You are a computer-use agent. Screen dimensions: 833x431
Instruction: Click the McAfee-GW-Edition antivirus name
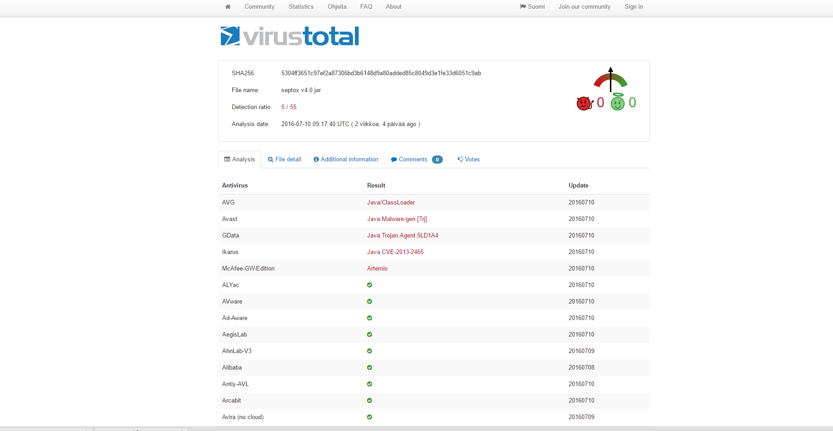248,269
